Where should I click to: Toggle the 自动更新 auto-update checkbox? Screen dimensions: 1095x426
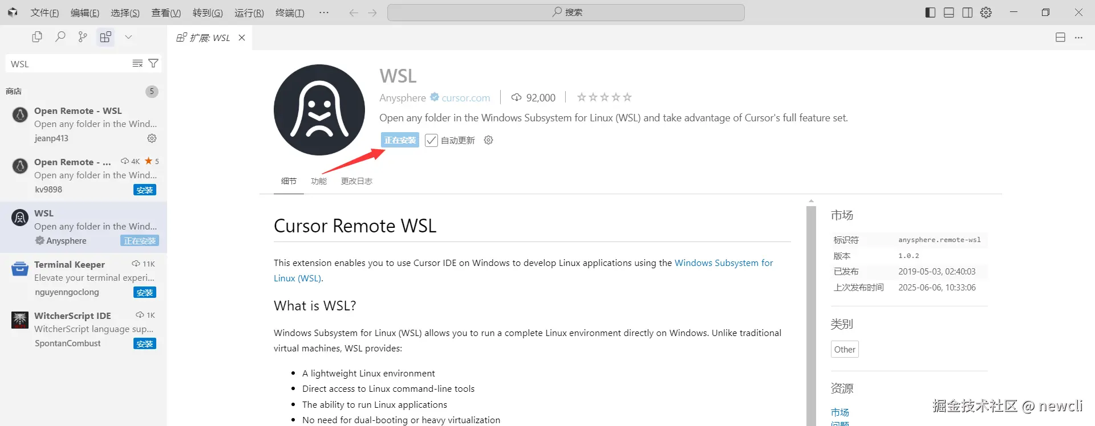click(431, 140)
